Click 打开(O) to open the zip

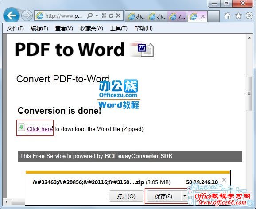point(126,196)
